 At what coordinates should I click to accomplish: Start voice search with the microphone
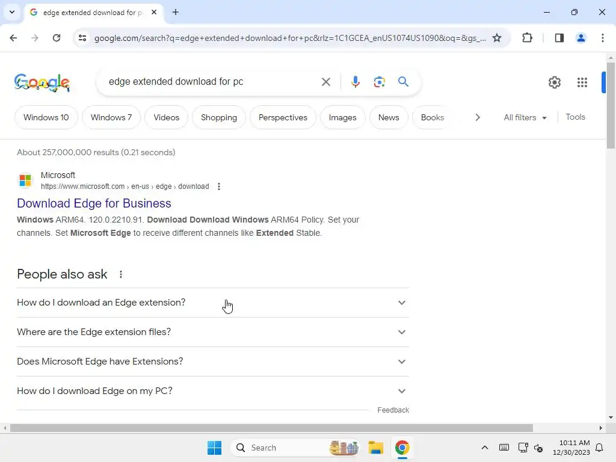[x=356, y=82]
